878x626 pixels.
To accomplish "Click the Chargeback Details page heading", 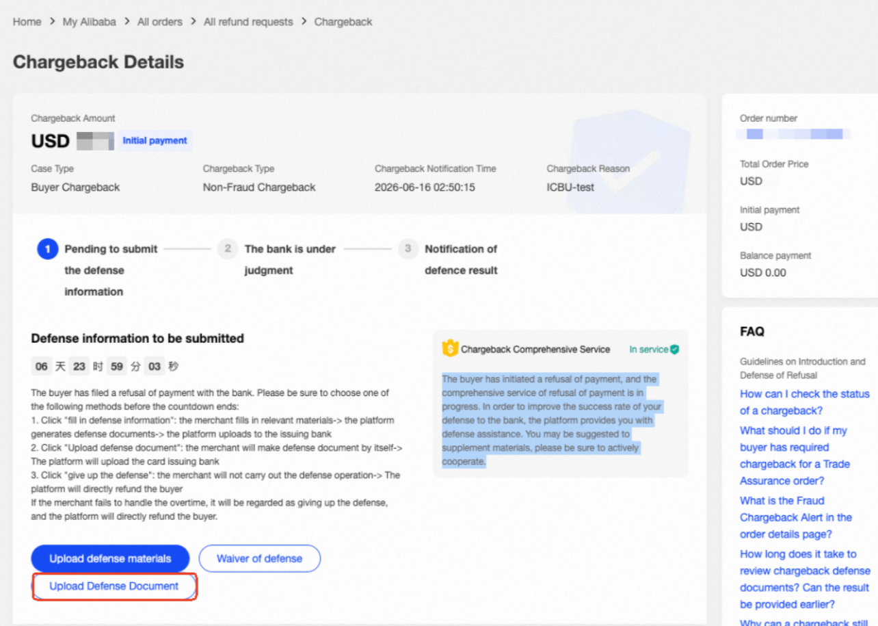I will click(x=98, y=62).
